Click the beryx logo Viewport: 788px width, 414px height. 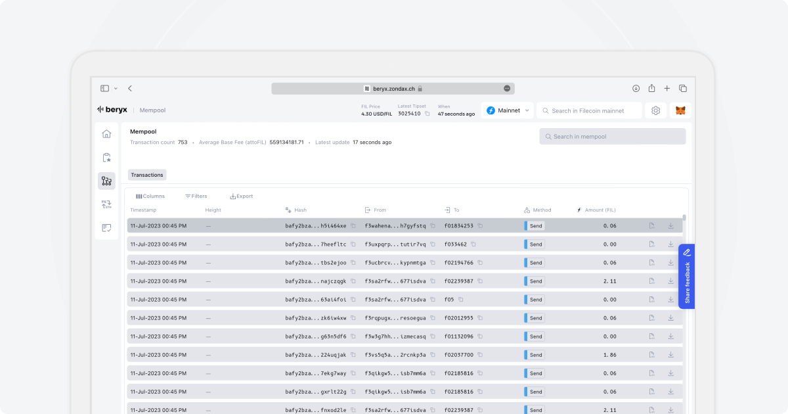tap(112, 110)
